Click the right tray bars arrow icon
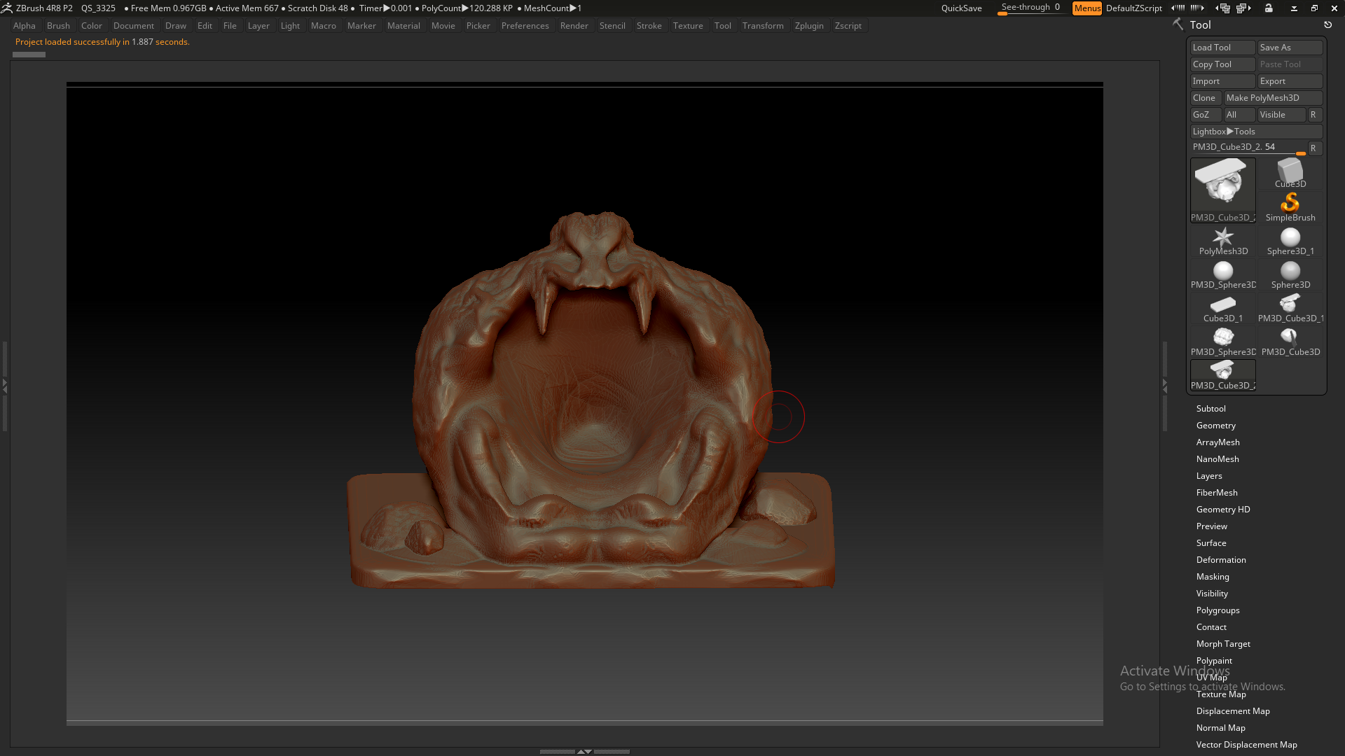 coord(1198,8)
